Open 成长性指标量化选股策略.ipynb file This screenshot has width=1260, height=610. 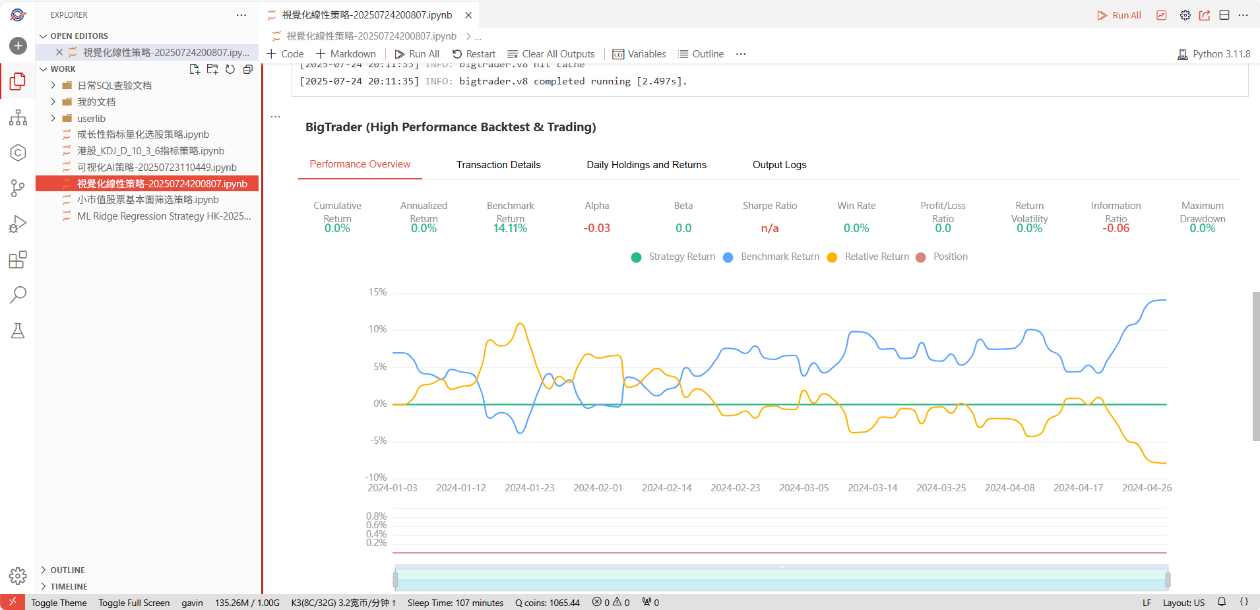143,135
